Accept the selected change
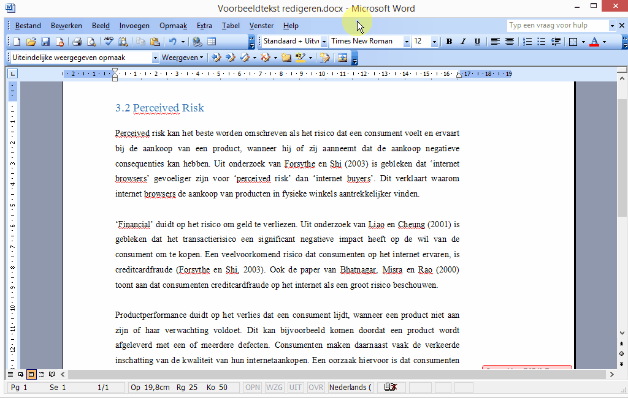The height and width of the screenshot is (398, 628). tap(245, 58)
